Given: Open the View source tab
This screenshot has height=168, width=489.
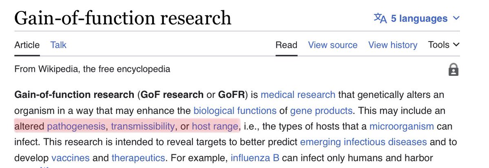Looking at the screenshot, I should coord(332,45).
